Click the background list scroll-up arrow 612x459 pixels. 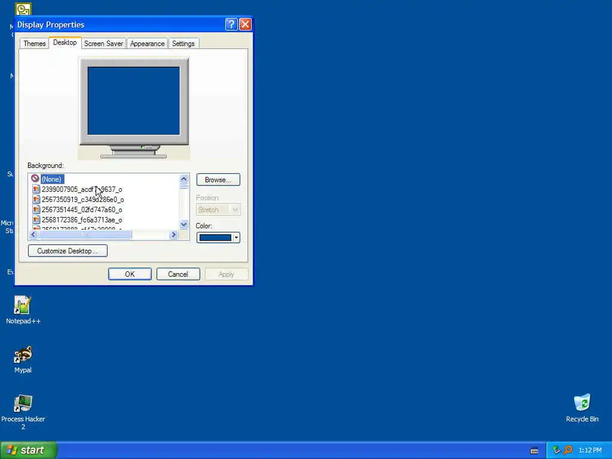[x=184, y=179]
